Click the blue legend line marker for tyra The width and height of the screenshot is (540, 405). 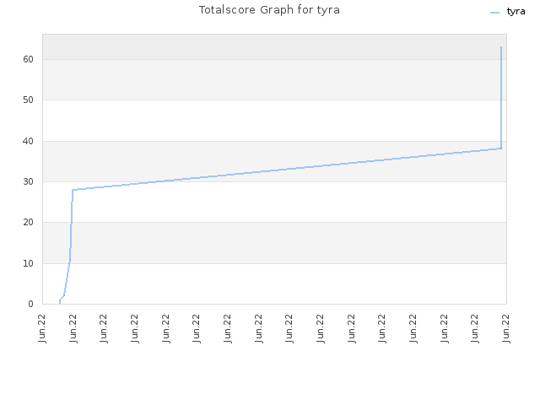494,13
